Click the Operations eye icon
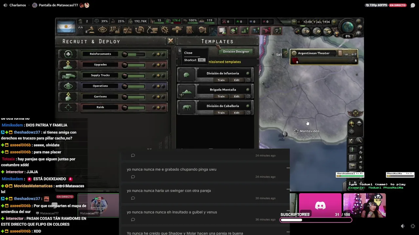 click(68, 86)
